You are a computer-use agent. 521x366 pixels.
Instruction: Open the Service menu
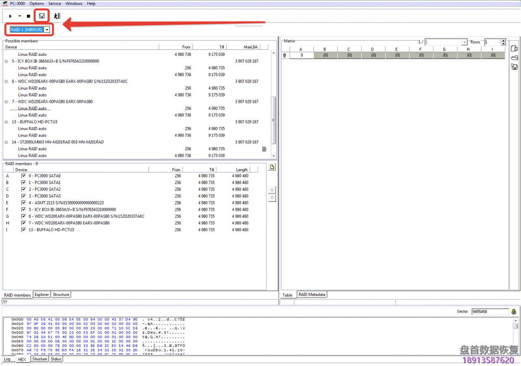(55, 4)
